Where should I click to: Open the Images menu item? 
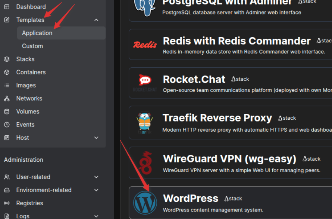tap(26, 85)
